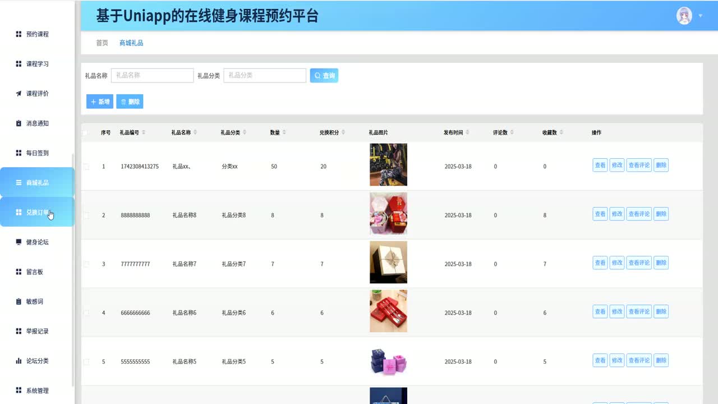Click 修改 for 礼品xx、 row
The width and height of the screenshot is (718, 404).
point(617,165)
